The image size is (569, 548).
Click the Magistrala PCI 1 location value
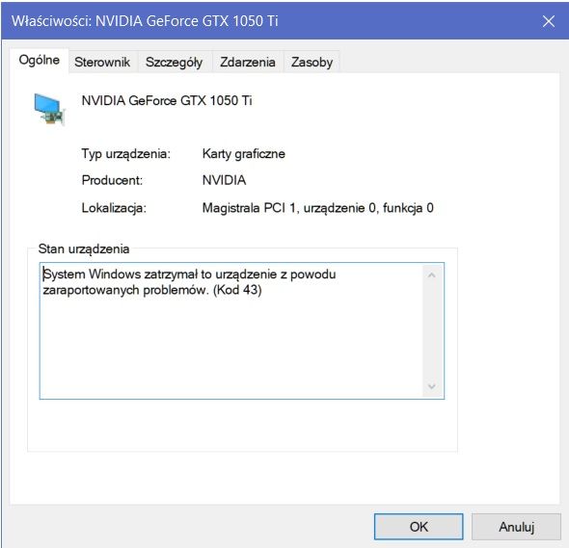point(318,208)
